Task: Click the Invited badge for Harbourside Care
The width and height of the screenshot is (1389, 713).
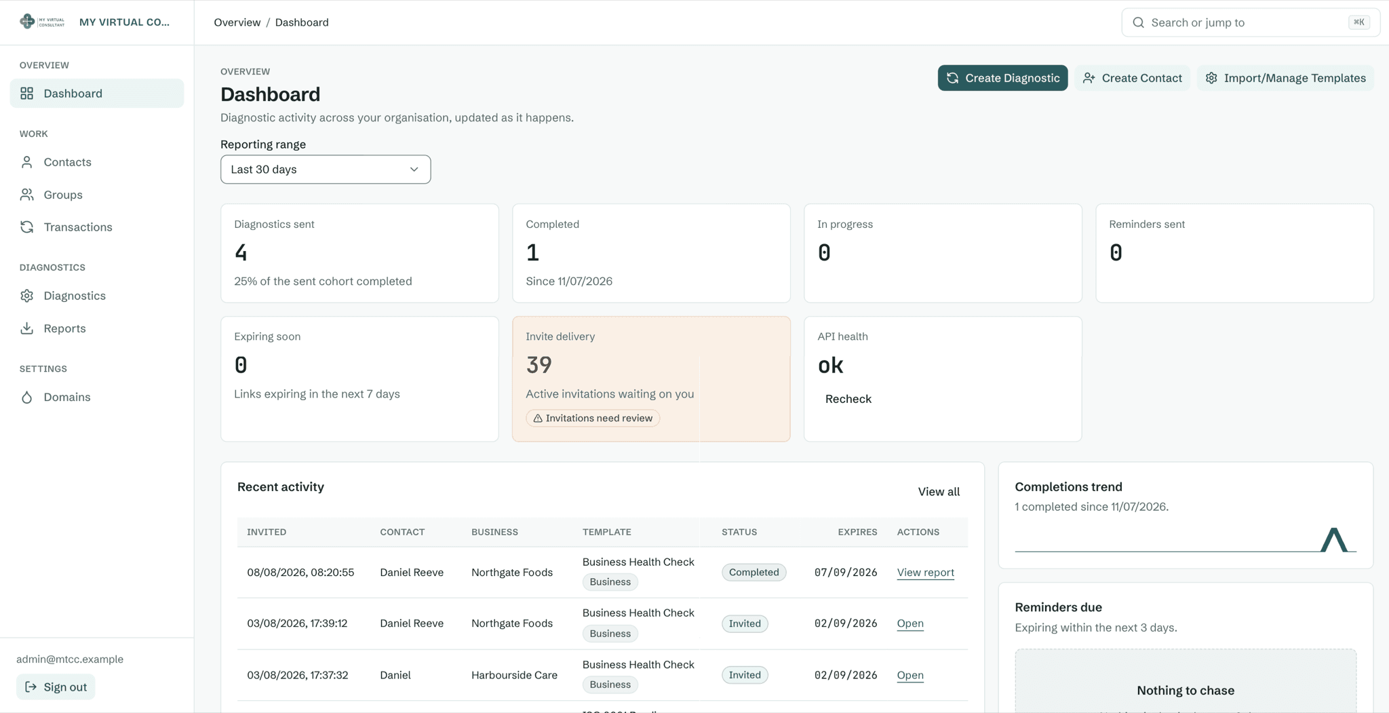Action: click(x=745, y=675)
